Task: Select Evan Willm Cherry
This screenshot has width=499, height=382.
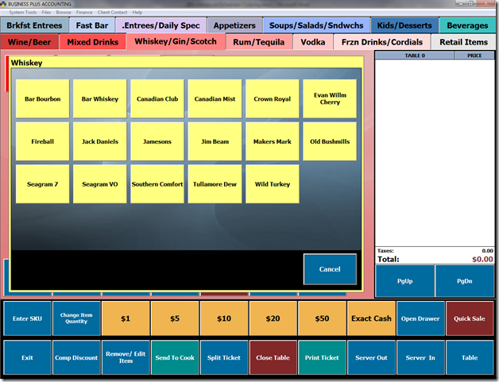Action: click(x=330, y=99)
